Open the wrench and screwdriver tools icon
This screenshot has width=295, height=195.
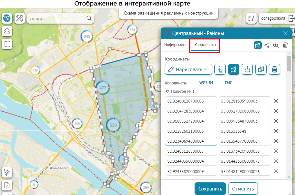tap(20, 18)
